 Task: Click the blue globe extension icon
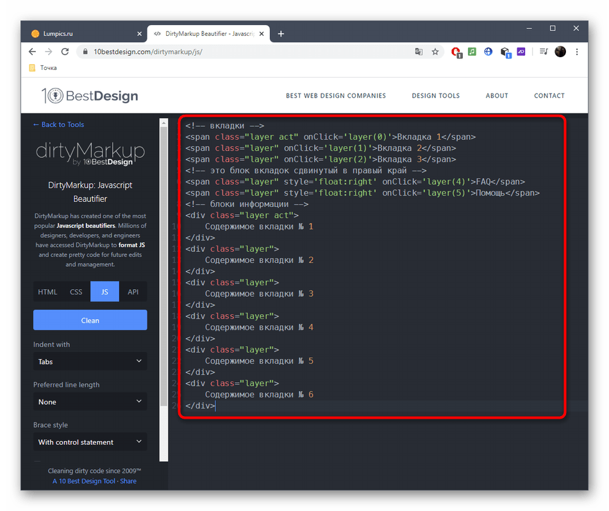[488, 52]
